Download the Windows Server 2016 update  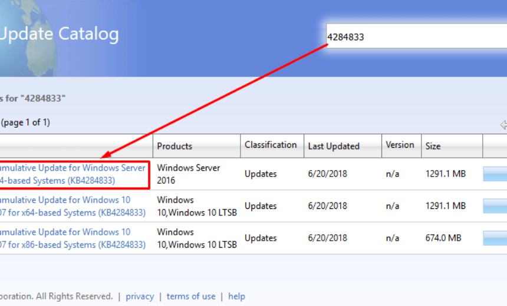(495, 174)
